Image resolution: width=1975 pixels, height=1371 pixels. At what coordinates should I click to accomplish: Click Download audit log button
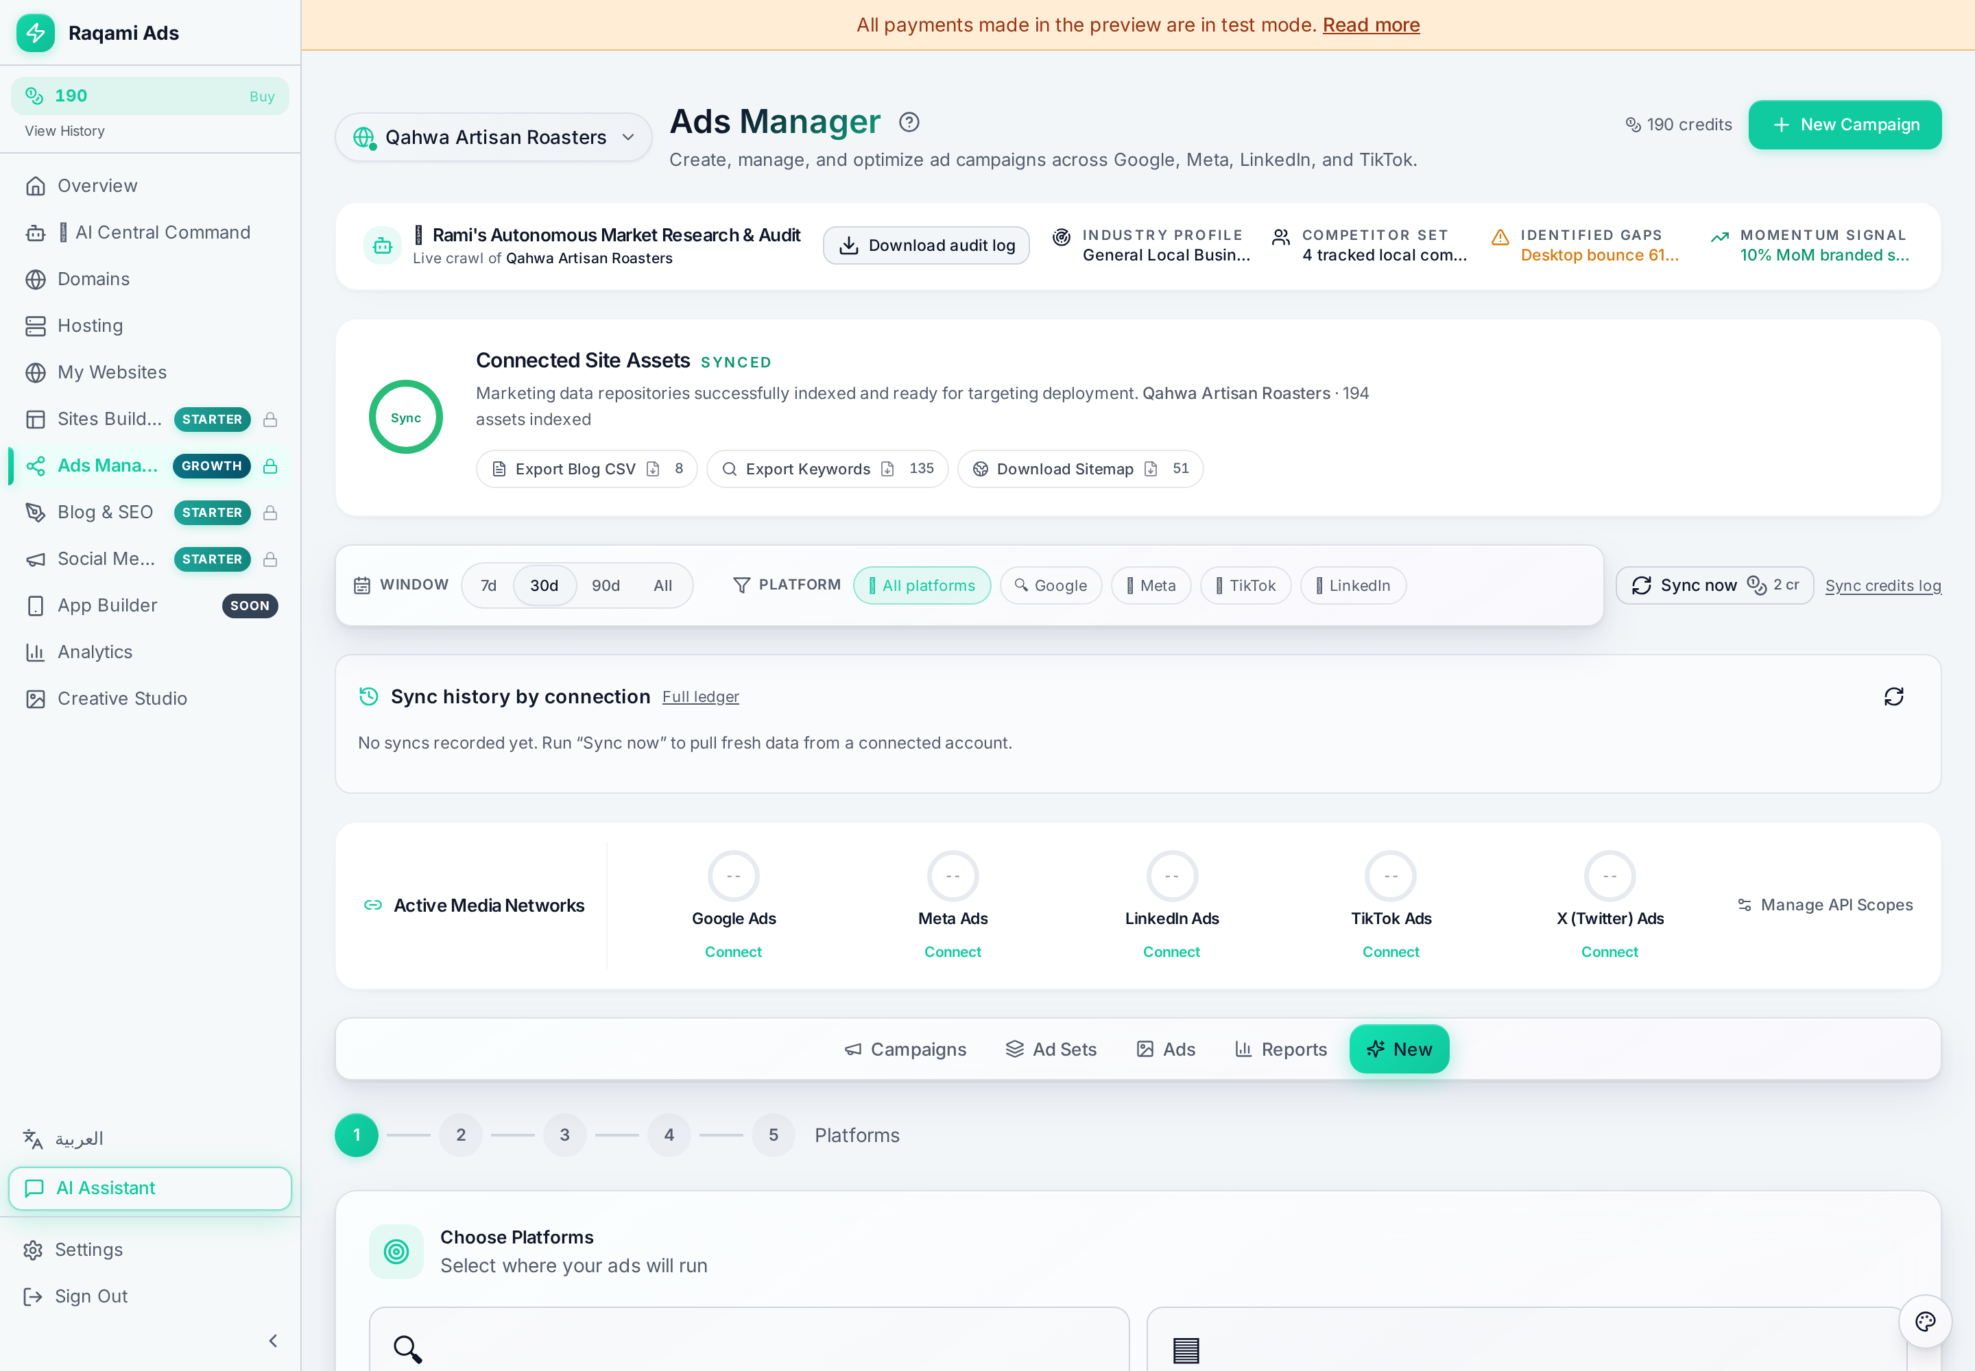click(x=926, y=245)
